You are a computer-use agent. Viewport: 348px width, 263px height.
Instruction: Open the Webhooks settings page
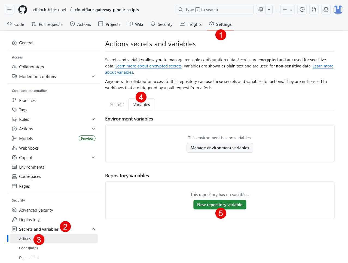click(x=29, y=148)
